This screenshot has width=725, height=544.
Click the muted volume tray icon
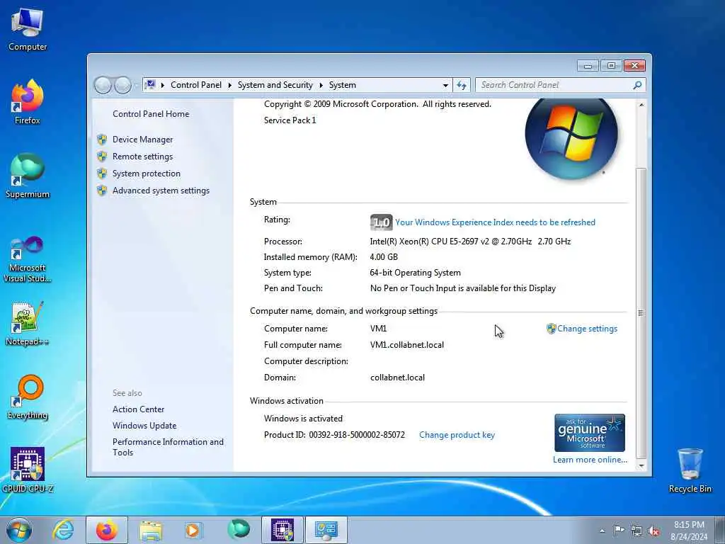point(653,531)
